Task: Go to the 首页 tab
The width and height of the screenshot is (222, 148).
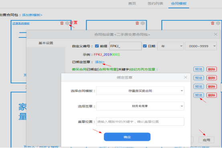Action: [132, 4]
